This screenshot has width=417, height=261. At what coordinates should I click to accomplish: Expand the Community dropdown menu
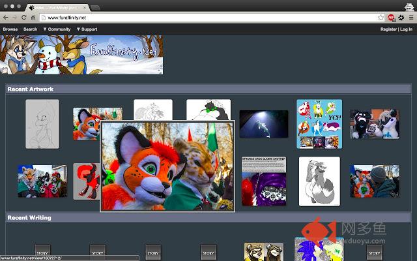coord(57,29)
